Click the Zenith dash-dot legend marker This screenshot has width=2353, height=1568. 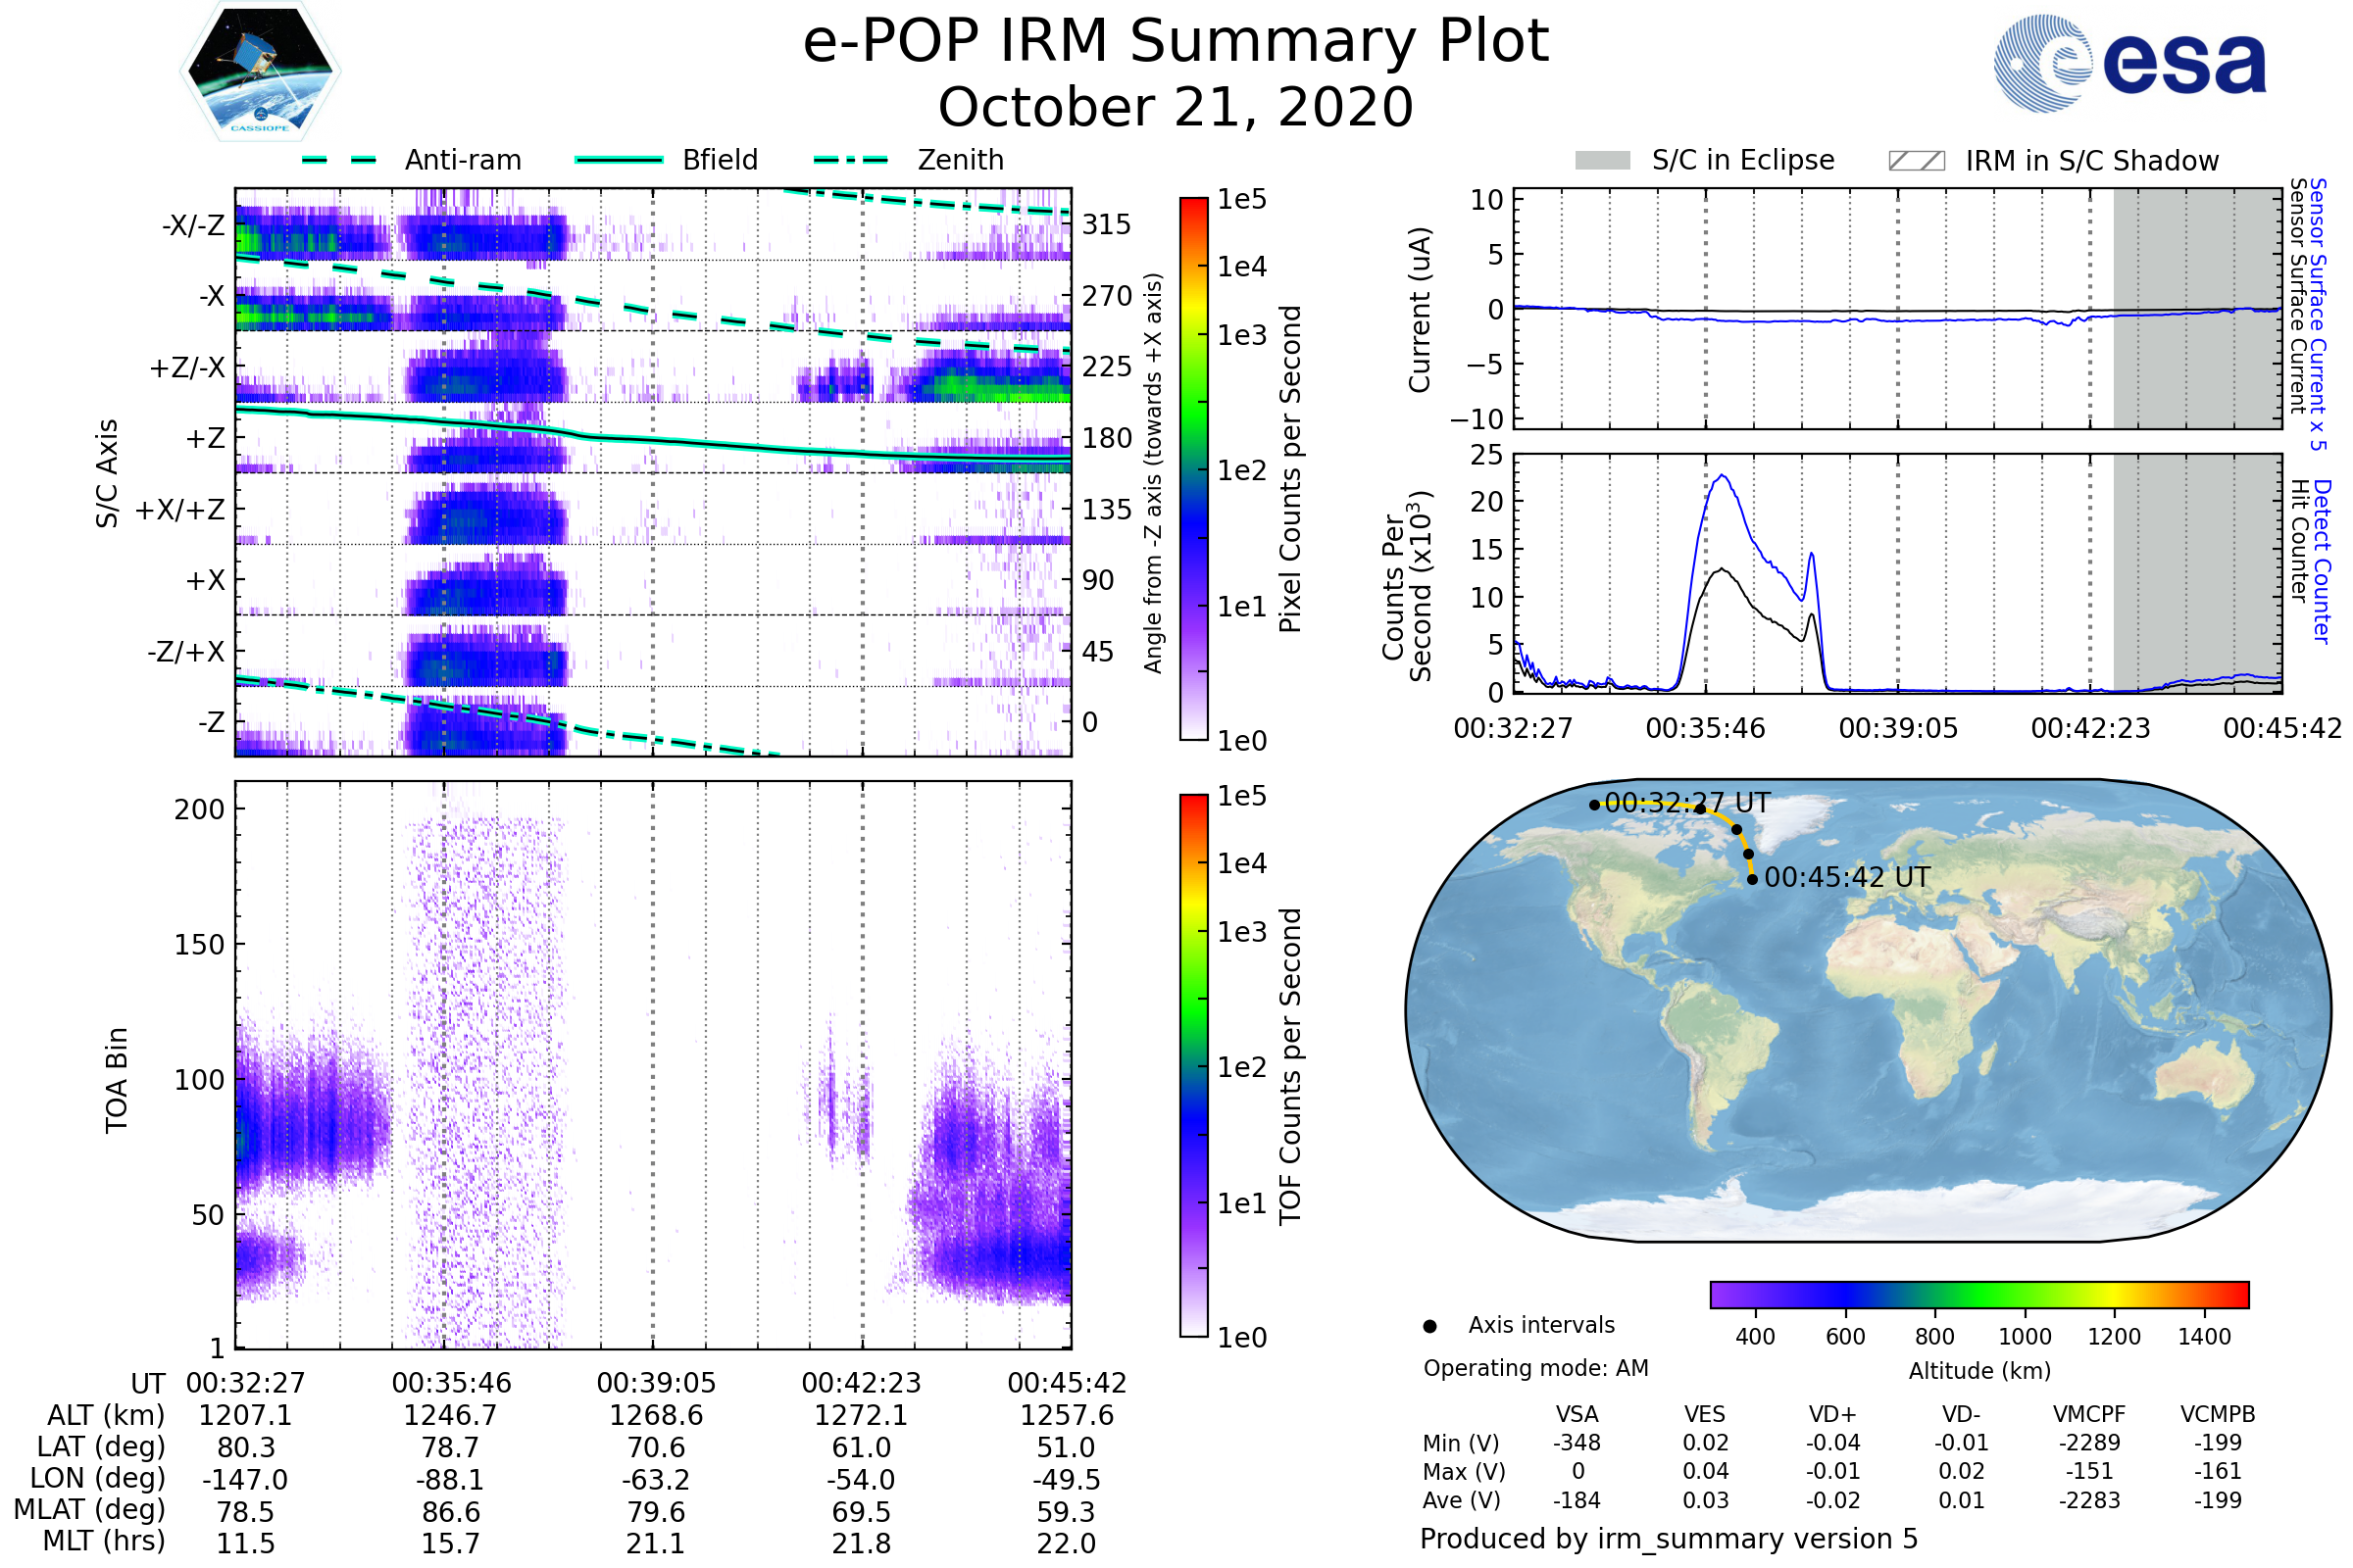pyautogui.click(x=851, y=160)
